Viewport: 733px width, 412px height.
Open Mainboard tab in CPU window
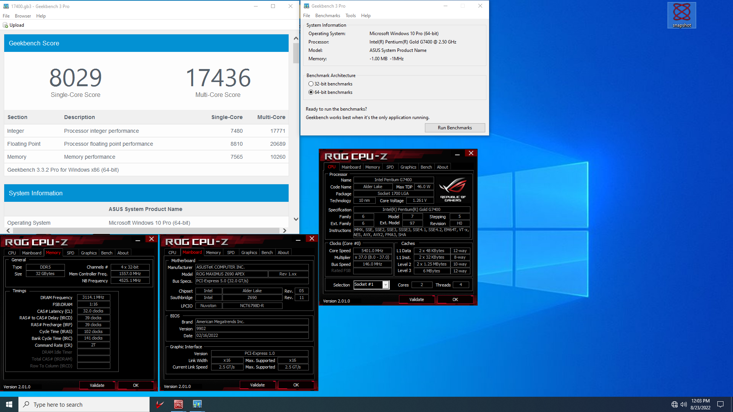pyautogui.click(x=351, y=167)
